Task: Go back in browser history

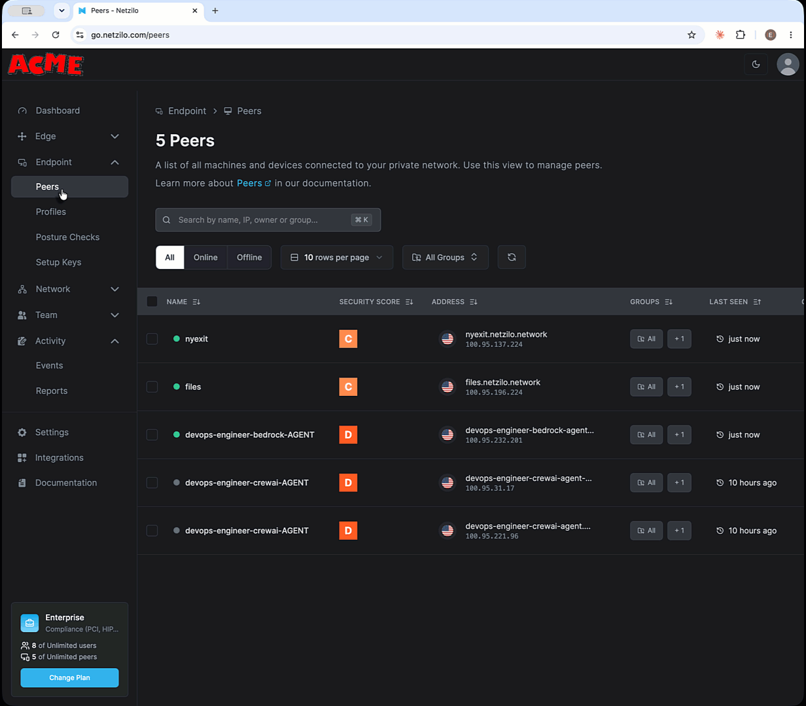Action: point(15,35)
